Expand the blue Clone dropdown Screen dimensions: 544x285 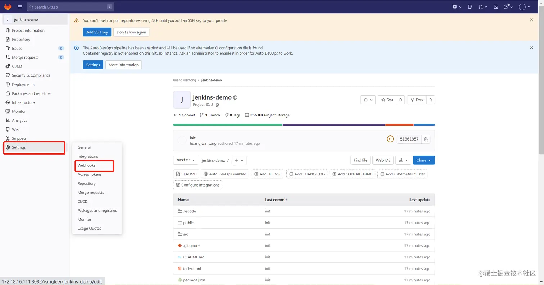(x=424, y=160)
